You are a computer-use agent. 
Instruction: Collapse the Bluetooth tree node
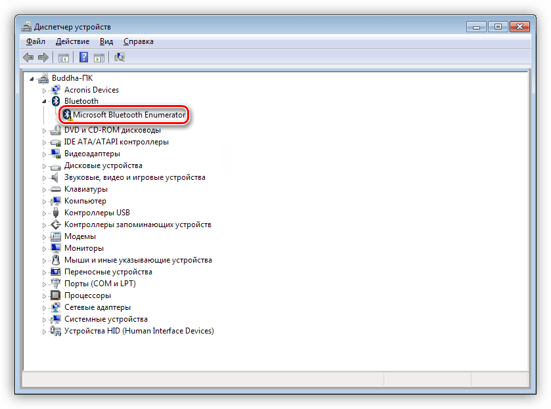[x=45, y=102]
